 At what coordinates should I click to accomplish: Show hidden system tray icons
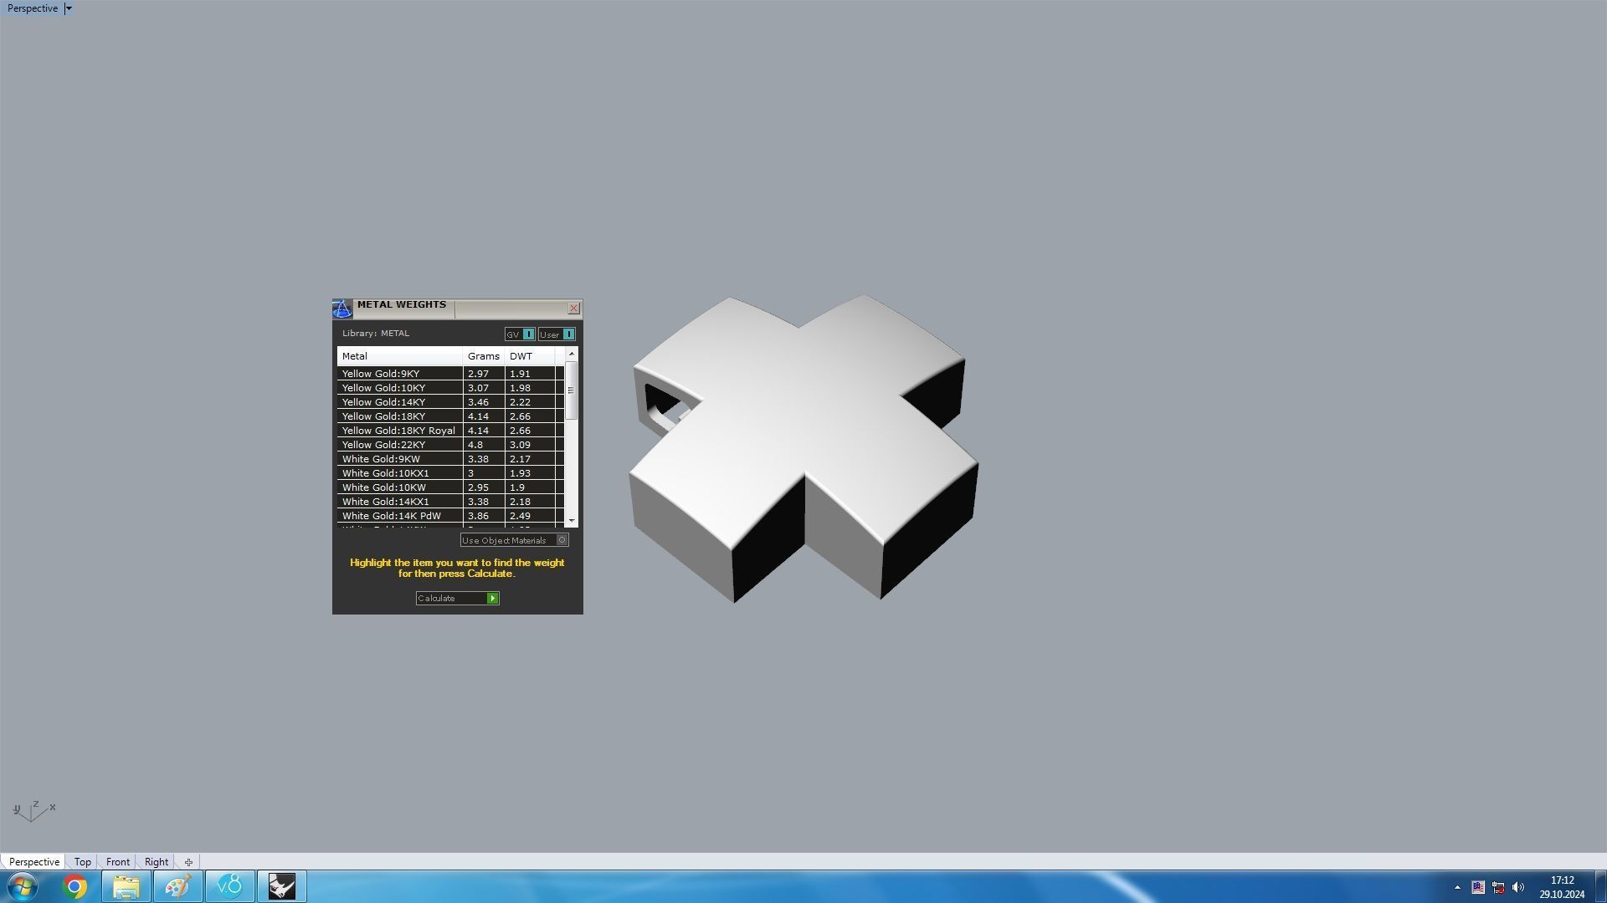click(x=1457, y=887)
